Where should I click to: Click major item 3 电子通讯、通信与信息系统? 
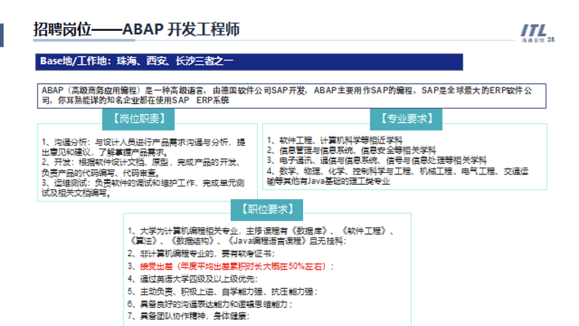pyautogui.click(x=377, y=160)
